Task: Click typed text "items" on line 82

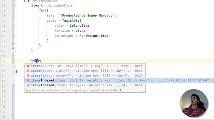Action: tap(36, 61)
